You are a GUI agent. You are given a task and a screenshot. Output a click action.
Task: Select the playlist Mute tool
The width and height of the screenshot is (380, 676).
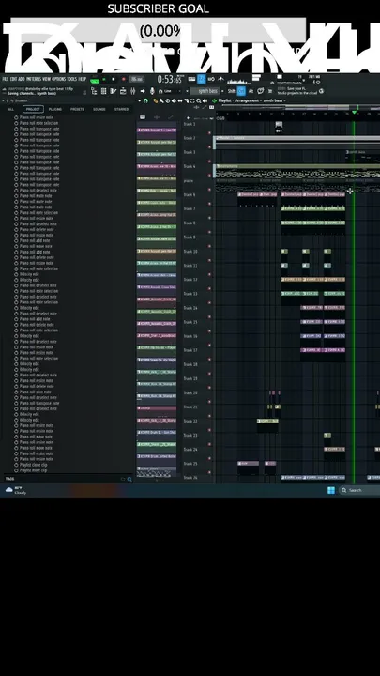174,100
